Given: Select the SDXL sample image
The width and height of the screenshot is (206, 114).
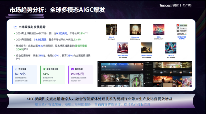Looking at the screenshot, I should point(159,29).
